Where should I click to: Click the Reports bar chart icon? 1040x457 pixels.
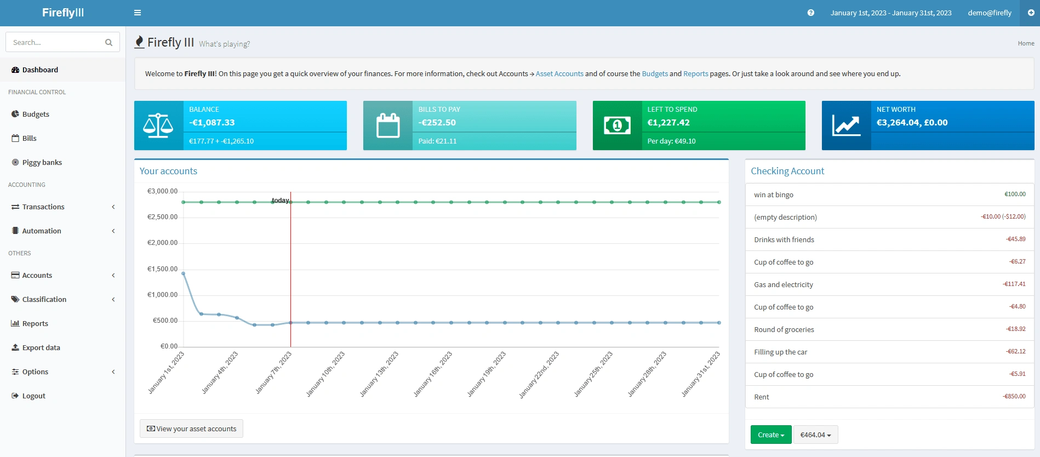coord(15,323)
